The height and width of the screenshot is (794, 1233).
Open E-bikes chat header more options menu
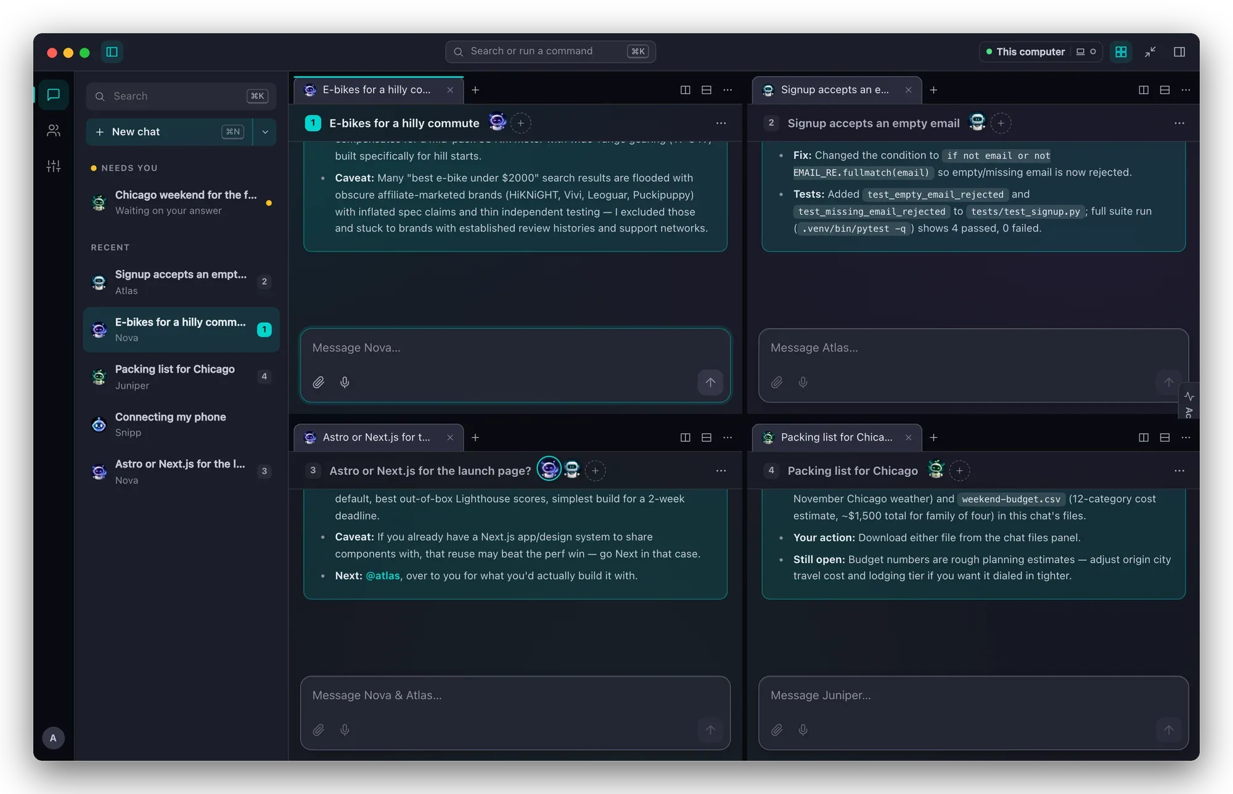721,123
